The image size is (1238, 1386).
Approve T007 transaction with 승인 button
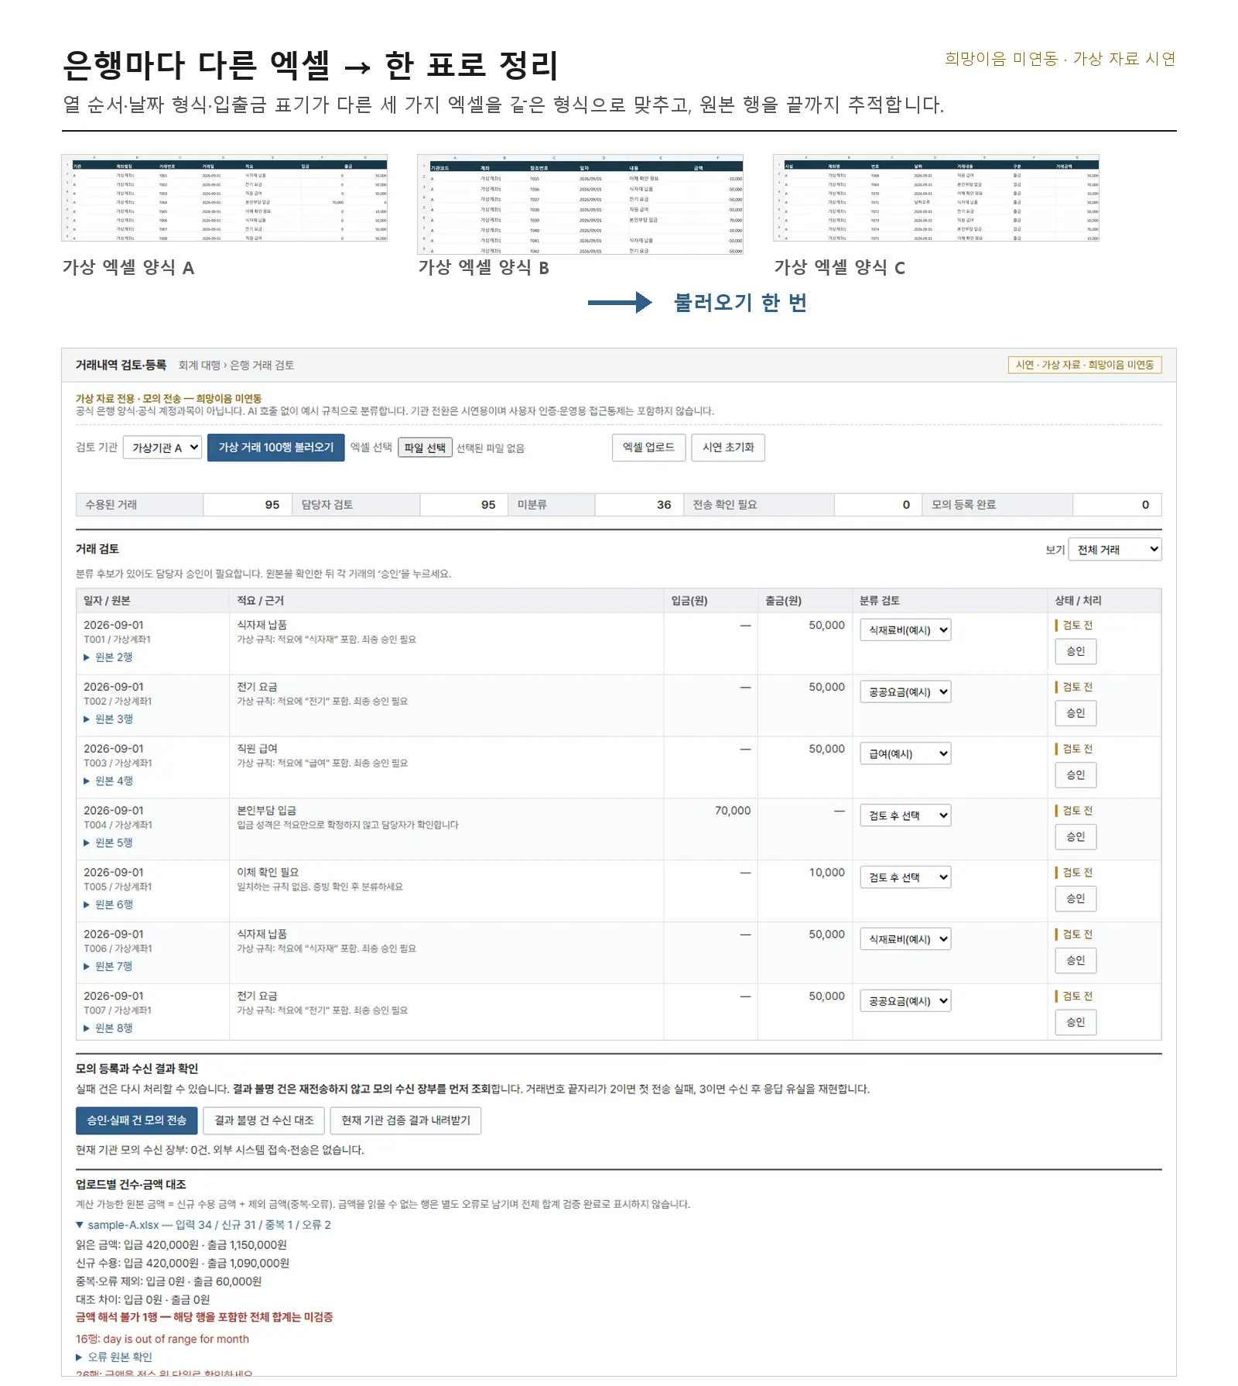pyautogui.click(x=1076, y=1022)
